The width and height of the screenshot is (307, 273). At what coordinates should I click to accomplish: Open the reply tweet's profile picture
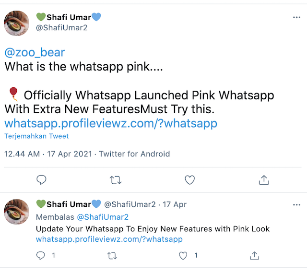click(17, 212)
